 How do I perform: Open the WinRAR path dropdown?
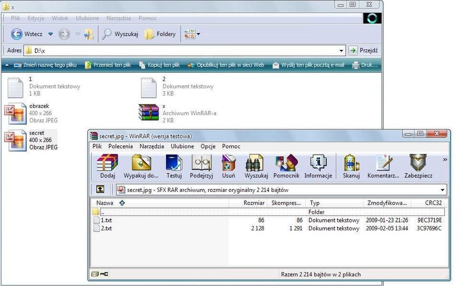[442, 190]
